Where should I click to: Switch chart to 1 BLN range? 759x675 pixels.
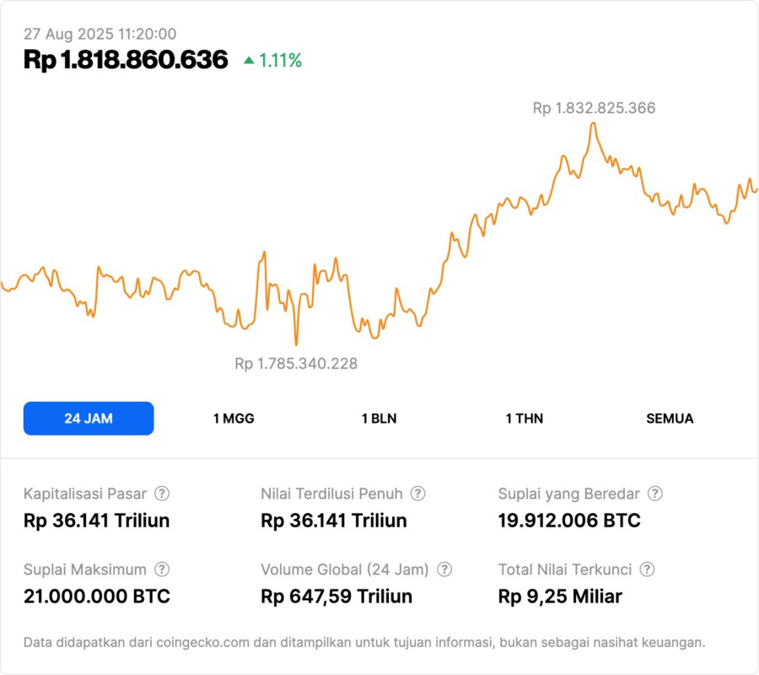tap(379, 418)
